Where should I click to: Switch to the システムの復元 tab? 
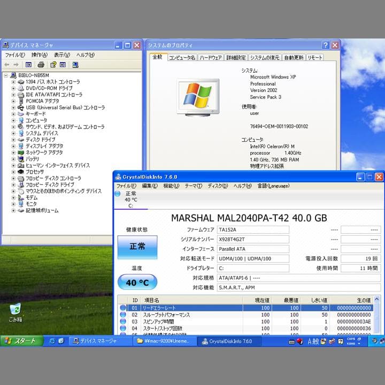[265, 57]
